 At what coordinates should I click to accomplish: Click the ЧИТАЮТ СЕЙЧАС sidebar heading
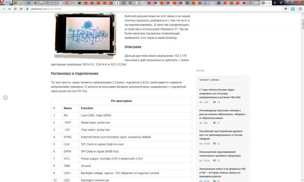tap(209, 80)
